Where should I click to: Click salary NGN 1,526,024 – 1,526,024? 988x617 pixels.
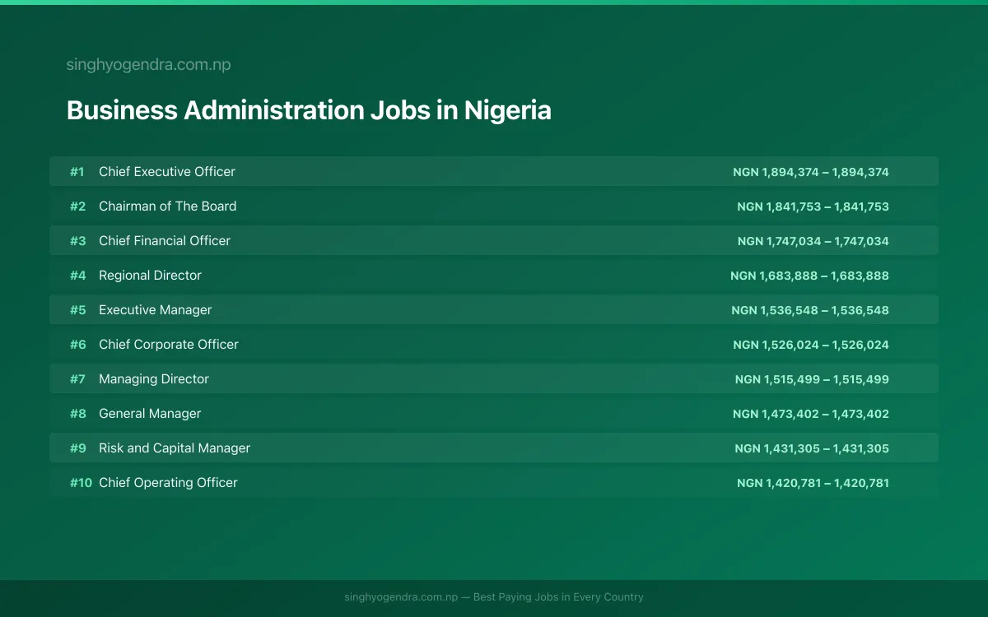[811, 345]
